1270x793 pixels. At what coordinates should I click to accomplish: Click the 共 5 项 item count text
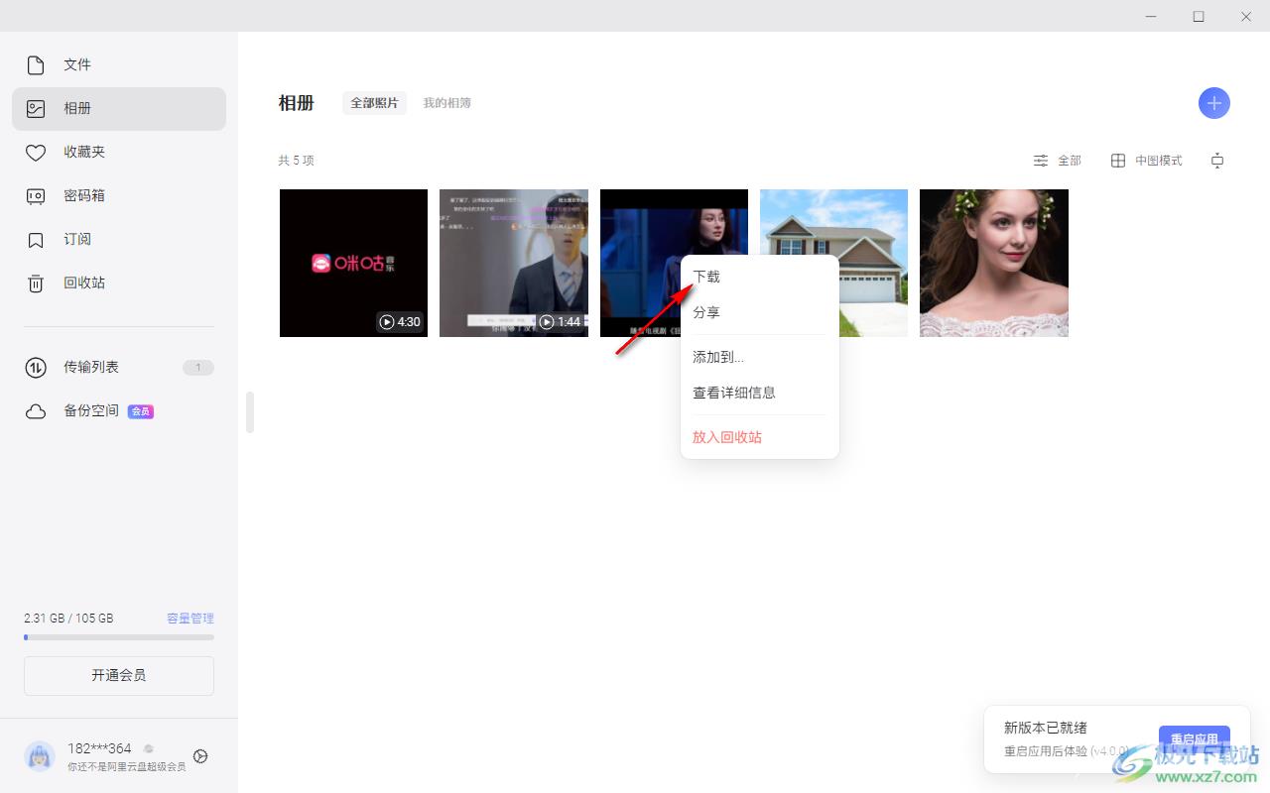tap(297, 161)
